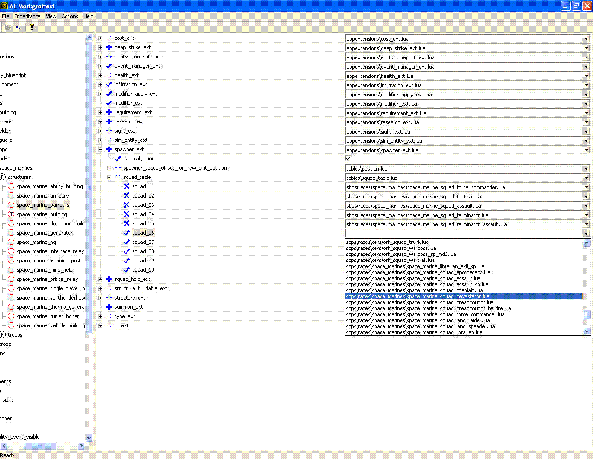Collapse the spawner_ext tree node
The width and height of the screenshot is (593, 459).
[100, 149]
